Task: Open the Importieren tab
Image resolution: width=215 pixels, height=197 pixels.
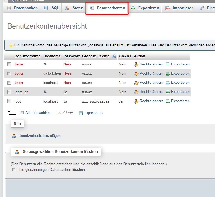Action: coord(179,8)
